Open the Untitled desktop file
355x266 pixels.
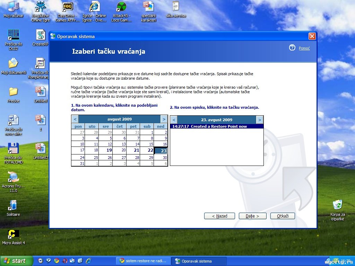(41, 95)
